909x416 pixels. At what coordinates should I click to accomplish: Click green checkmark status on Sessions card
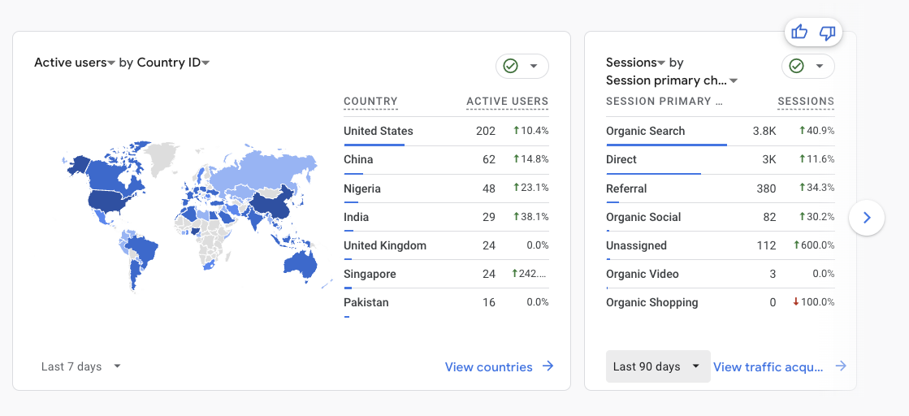(x=797, y=66)
